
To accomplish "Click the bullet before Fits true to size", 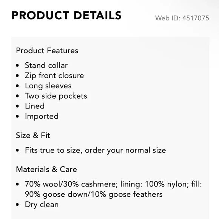I will pos(17,150).
